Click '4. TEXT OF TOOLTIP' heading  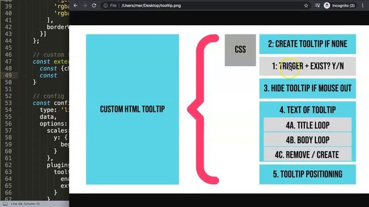pyautogui.click(x=307, y=110)
